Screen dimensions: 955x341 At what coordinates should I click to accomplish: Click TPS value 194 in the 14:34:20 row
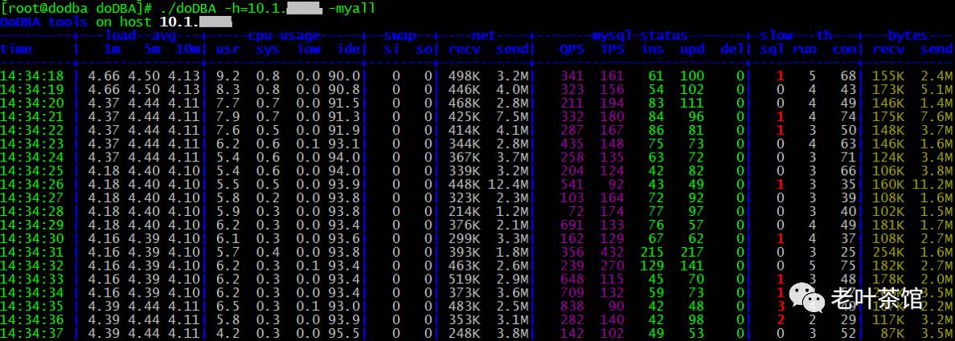pyautogui.click(x=612, y=103)
